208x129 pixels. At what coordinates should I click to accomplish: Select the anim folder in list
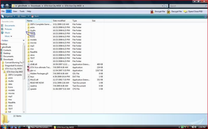point(31,27)
